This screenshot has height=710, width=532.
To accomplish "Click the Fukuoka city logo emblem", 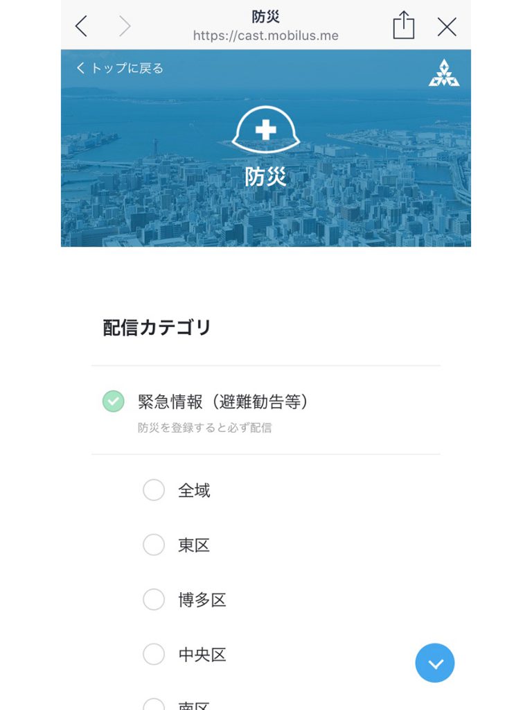I will click(444, 72).
